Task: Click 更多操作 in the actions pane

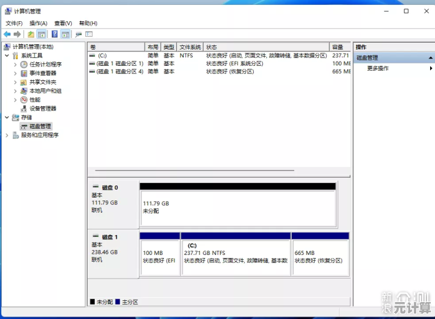Action: [x=378, y=68]
